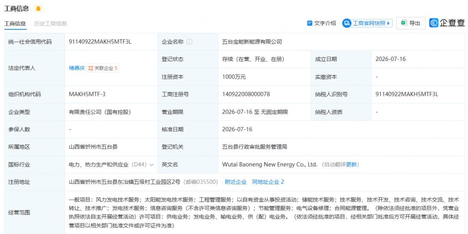Select registered address 山西省忻州市五台县东冶镇五级村工业园区2号

coord(125,182)
